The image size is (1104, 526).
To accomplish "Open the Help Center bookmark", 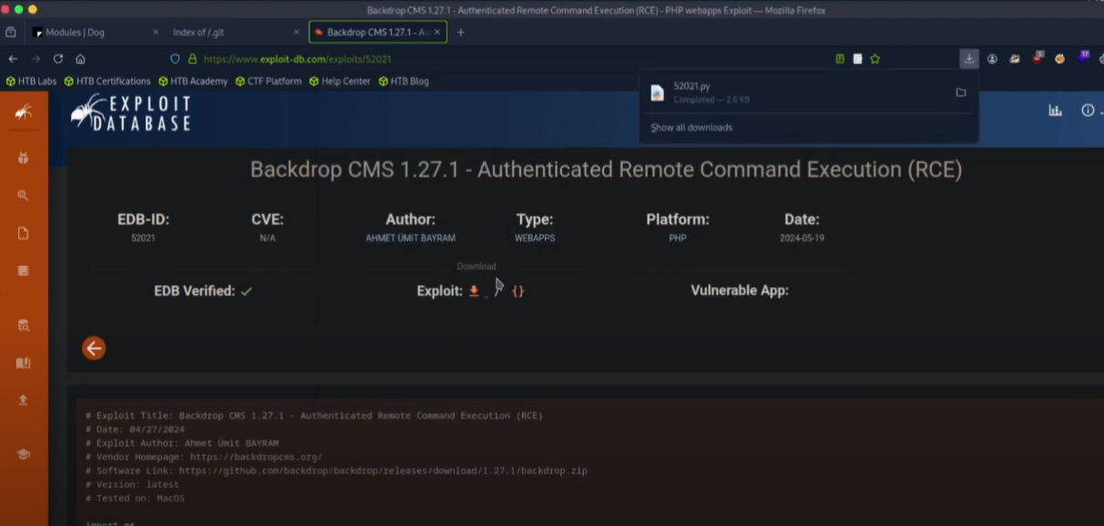I will (x=339, y=81).
